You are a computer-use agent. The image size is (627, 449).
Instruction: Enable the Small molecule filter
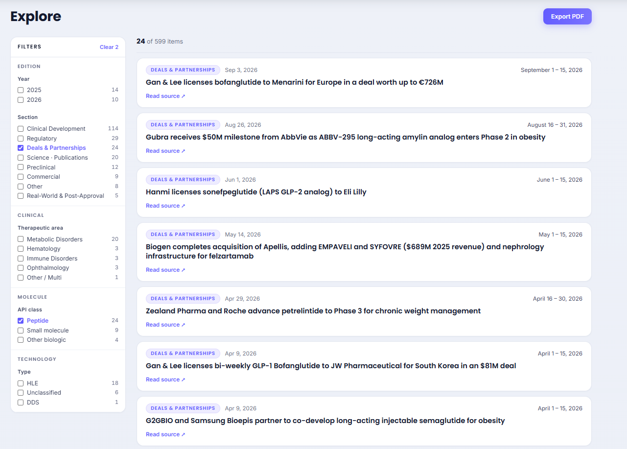(x=21, y=331)
